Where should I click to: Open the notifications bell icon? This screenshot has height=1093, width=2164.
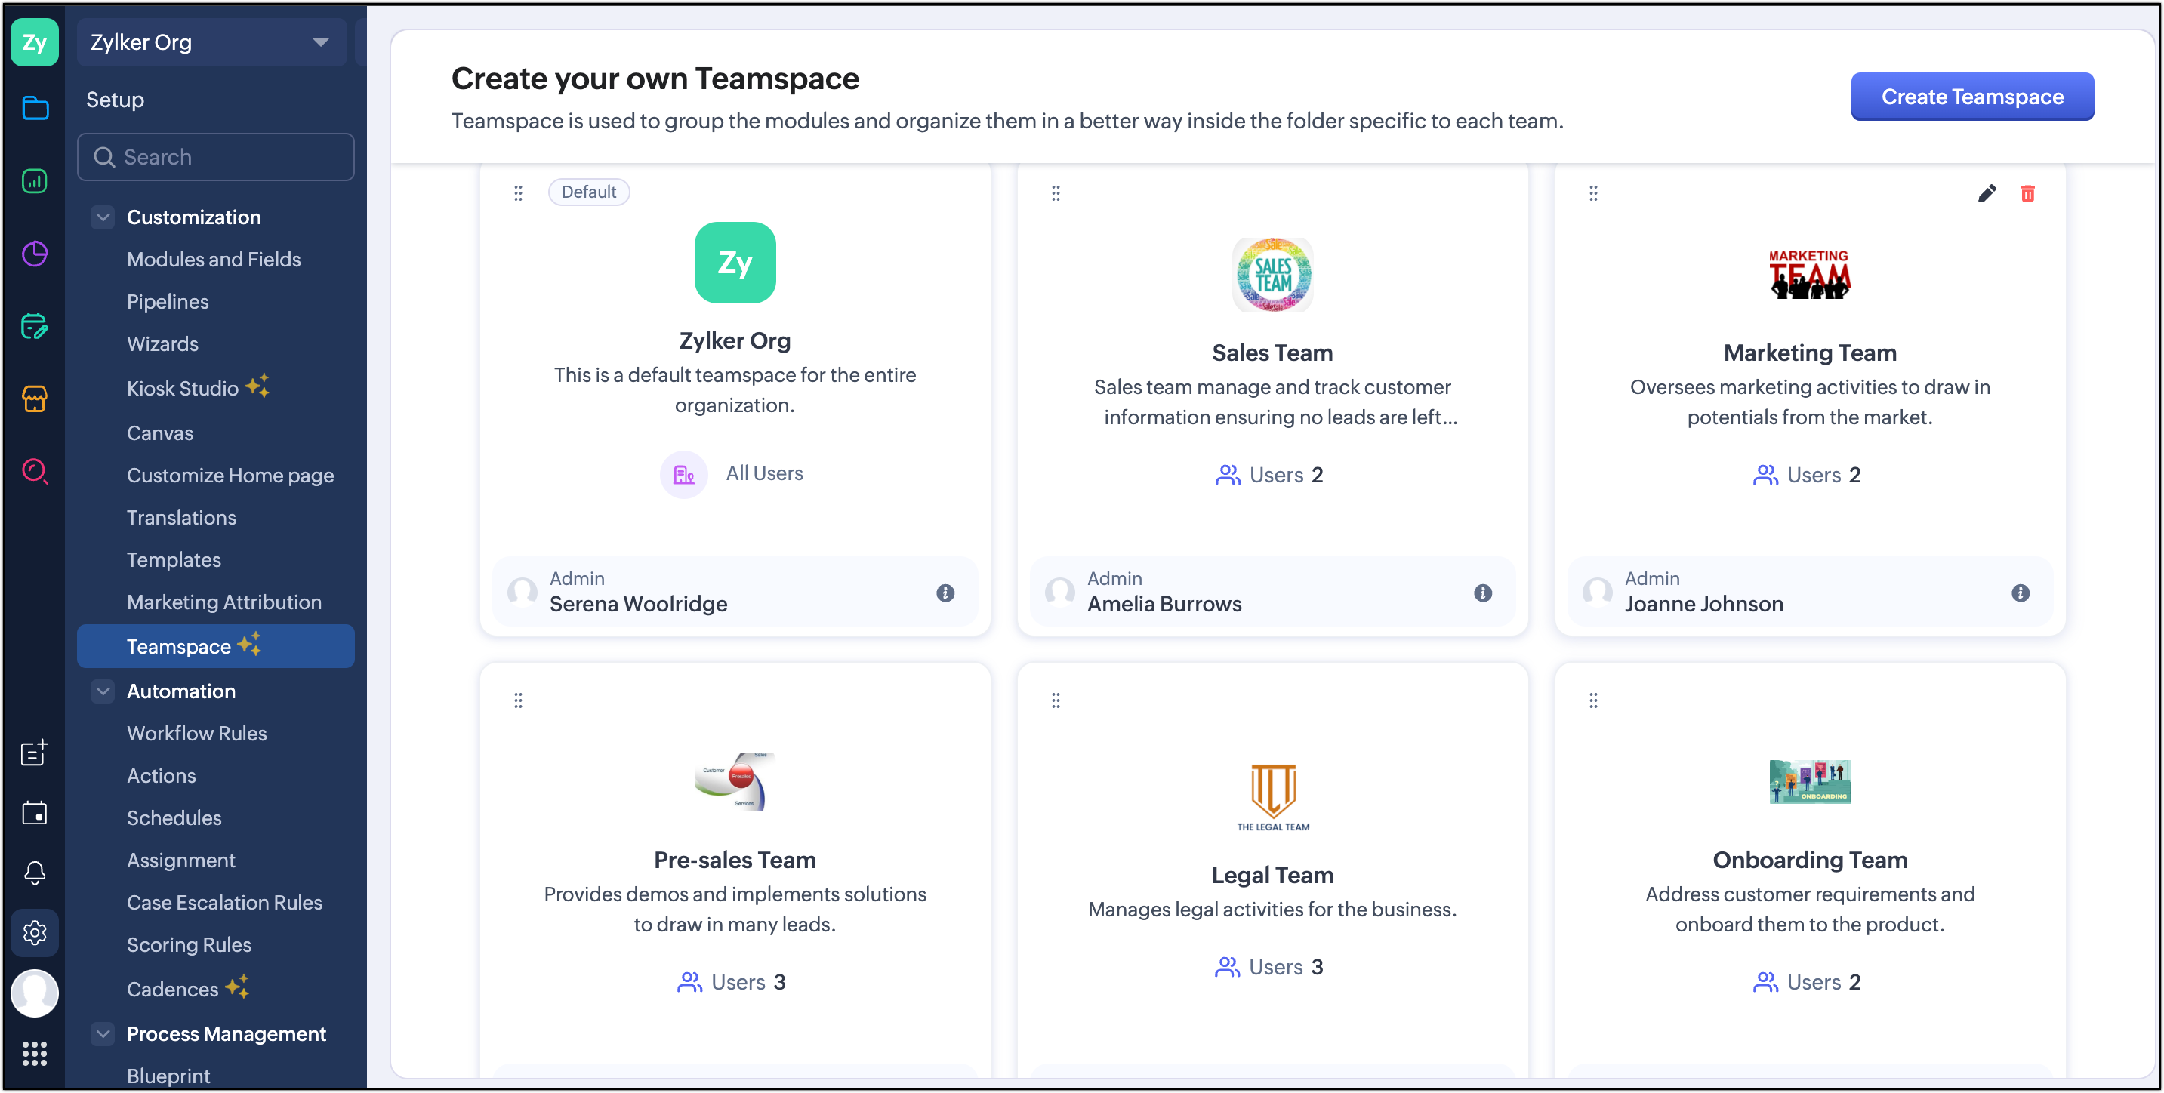[35, 873]
